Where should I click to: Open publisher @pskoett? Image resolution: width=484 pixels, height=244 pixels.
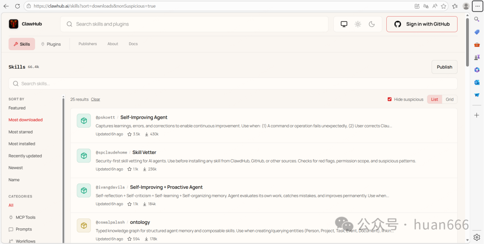tap(105, 118)
